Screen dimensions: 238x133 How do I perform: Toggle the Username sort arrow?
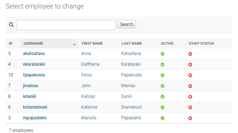pos(74,44)
